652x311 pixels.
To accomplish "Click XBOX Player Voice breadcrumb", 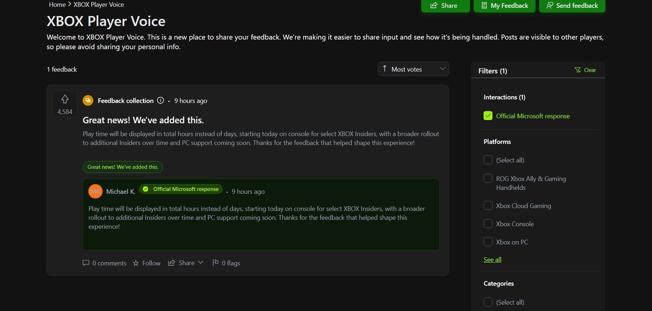I will 99,4.
